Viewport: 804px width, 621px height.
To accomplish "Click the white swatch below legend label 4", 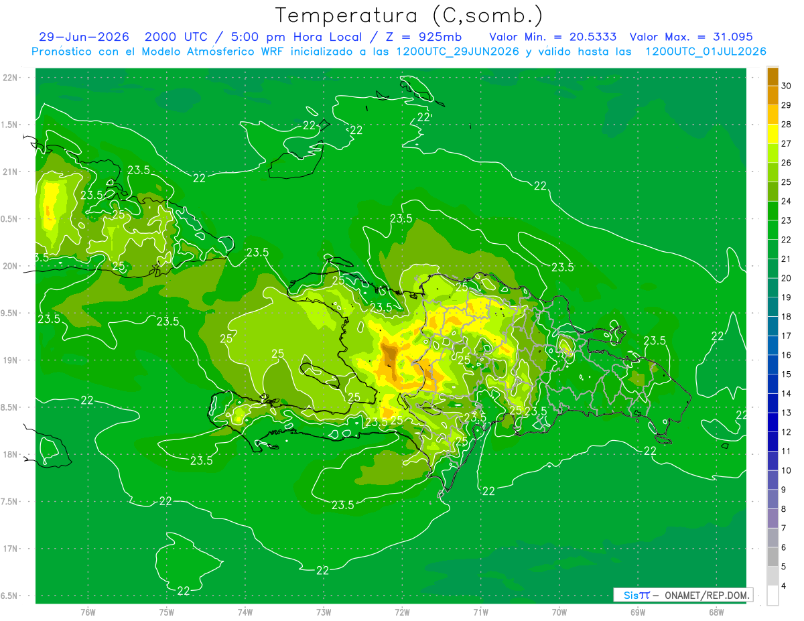I will click(773, 596).
